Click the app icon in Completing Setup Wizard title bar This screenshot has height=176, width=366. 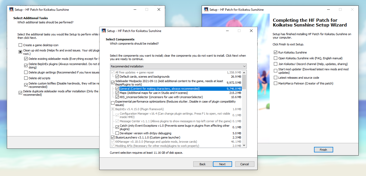coord(206,9)
